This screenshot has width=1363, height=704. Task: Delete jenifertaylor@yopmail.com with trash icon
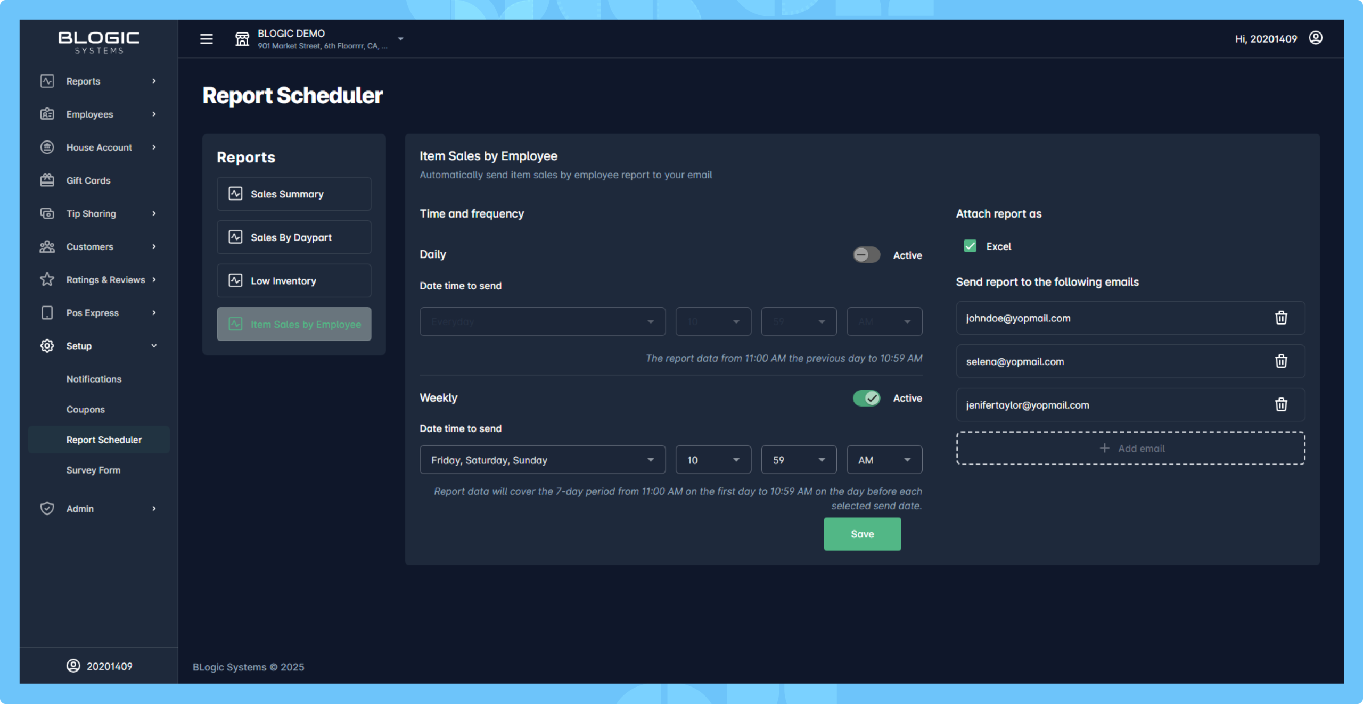1281,404
